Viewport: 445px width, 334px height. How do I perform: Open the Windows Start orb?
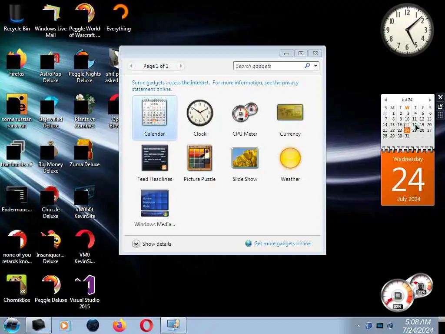pos(11,325)
